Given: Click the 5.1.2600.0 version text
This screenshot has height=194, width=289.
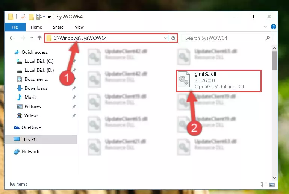Looking at the screenshot, I should [x=204, y=80].
